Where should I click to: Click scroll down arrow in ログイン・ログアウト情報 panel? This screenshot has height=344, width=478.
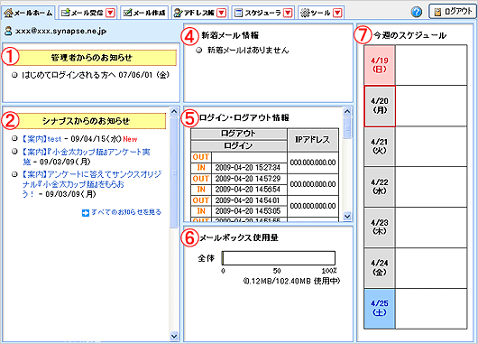[x=347, y=216]
